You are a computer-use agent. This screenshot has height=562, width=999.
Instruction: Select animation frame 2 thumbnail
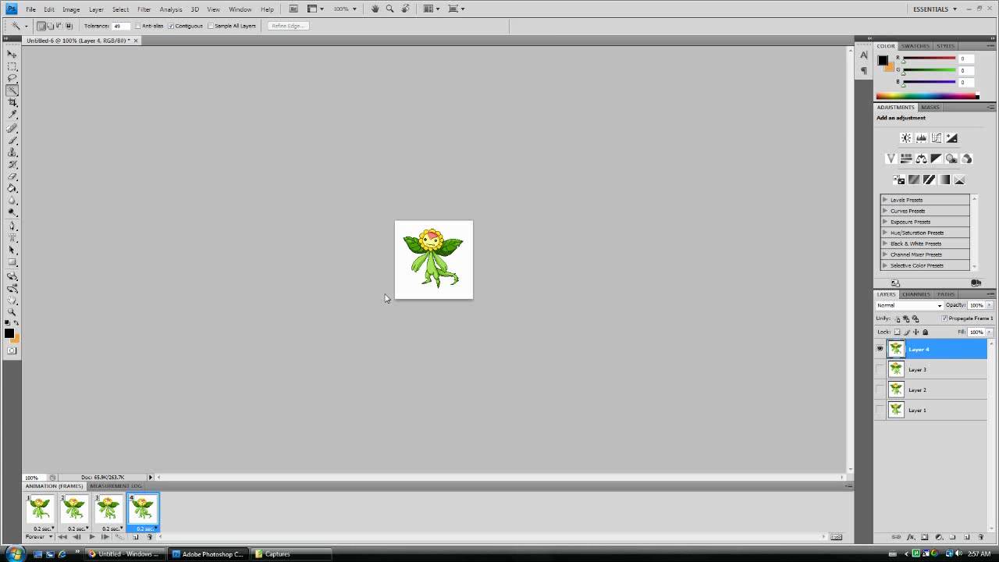coord(74,509)
